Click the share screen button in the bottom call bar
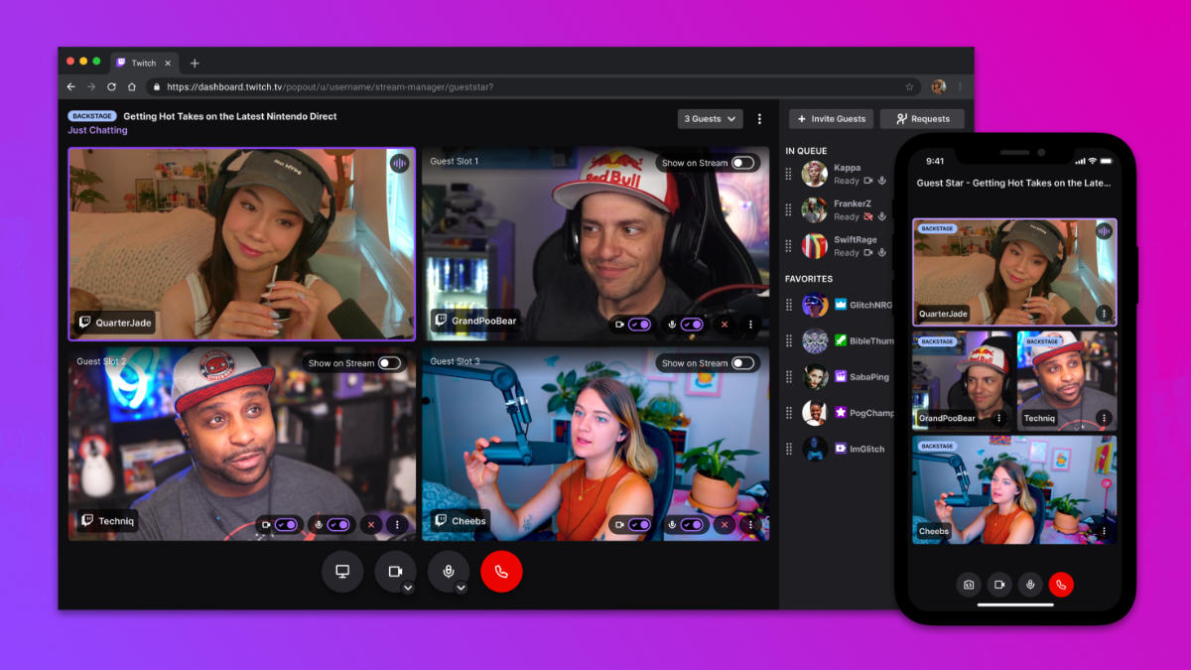 point(342,571)
